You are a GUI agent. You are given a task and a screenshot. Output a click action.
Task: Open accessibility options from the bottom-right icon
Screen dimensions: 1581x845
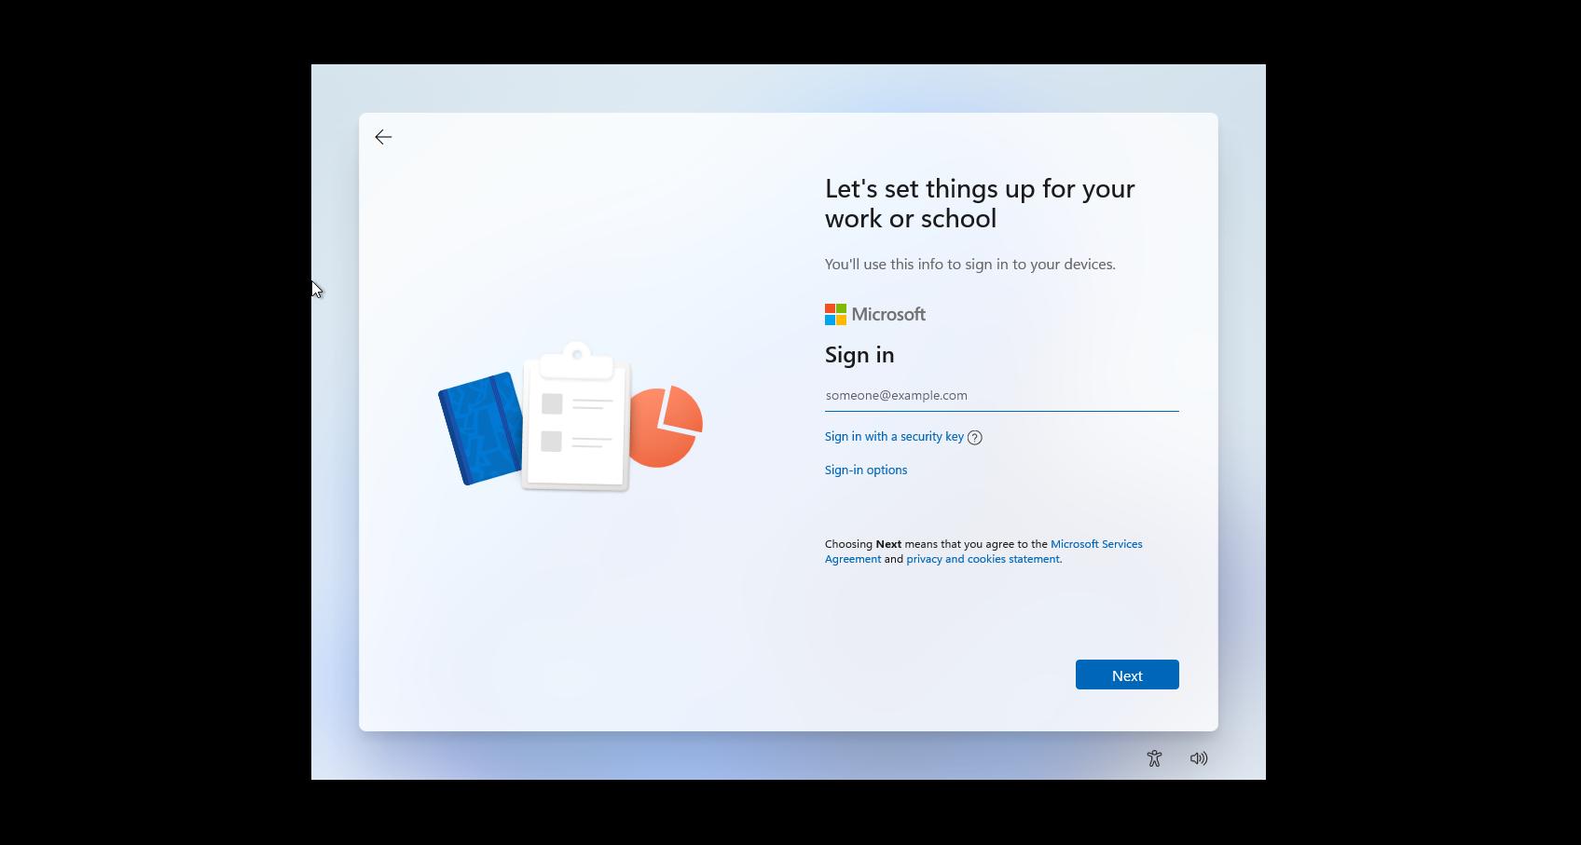(x=1154, y=757)
